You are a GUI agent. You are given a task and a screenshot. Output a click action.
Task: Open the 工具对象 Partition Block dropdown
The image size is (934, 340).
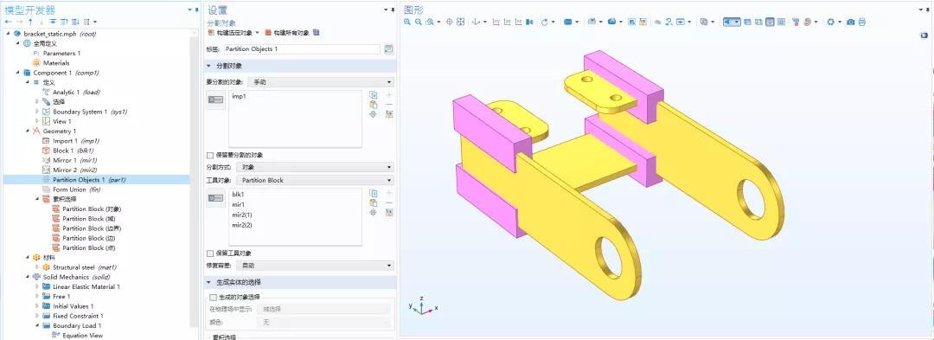click(315, 180)
